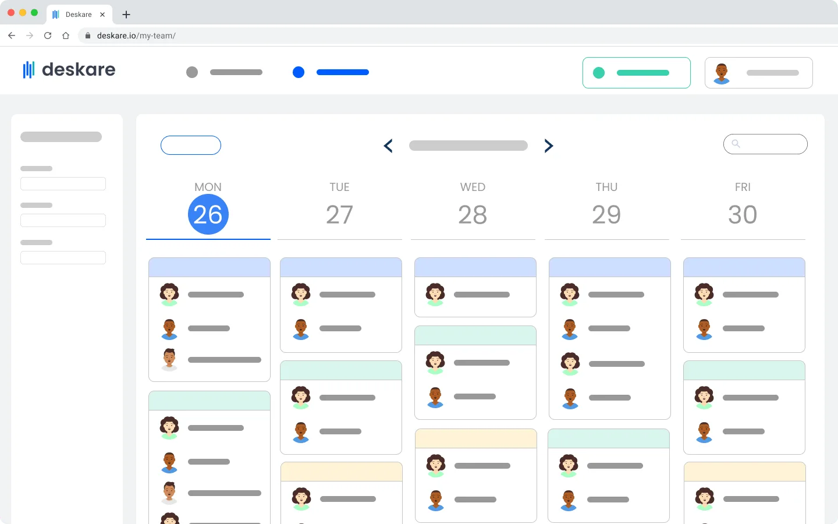Click Wednesday's green card header
This screenshot has height=524, width=838.
click(475, 335)
